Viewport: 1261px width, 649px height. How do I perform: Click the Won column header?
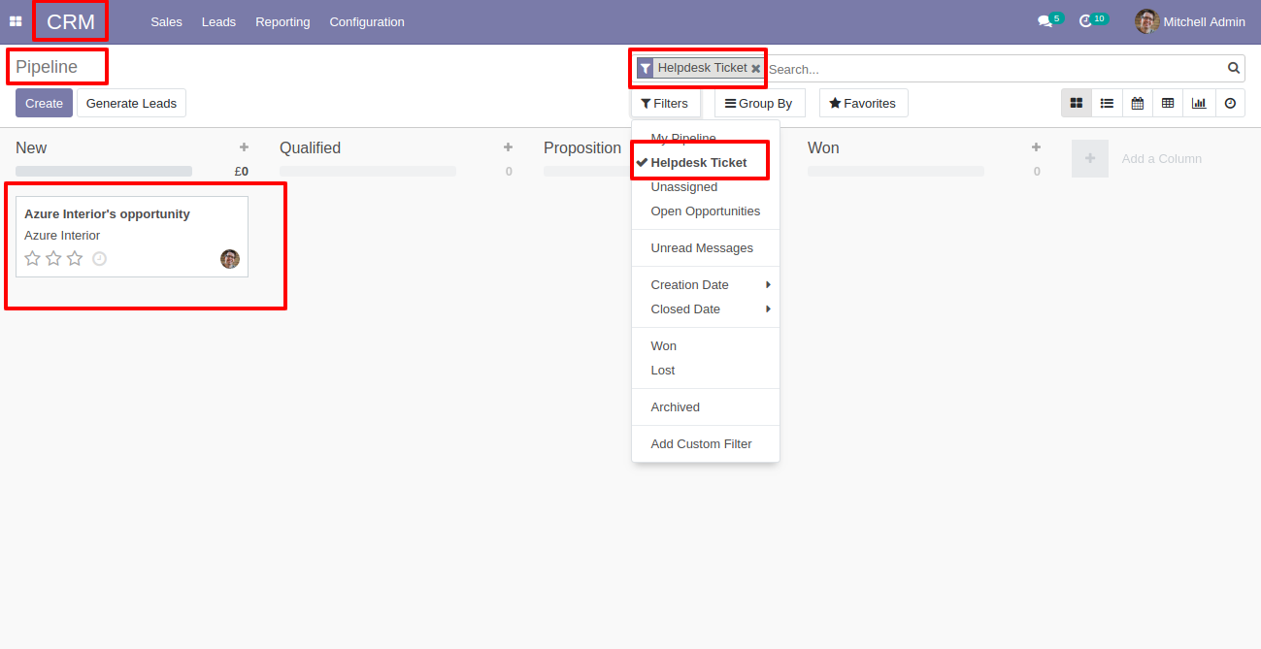pos(823,147)
